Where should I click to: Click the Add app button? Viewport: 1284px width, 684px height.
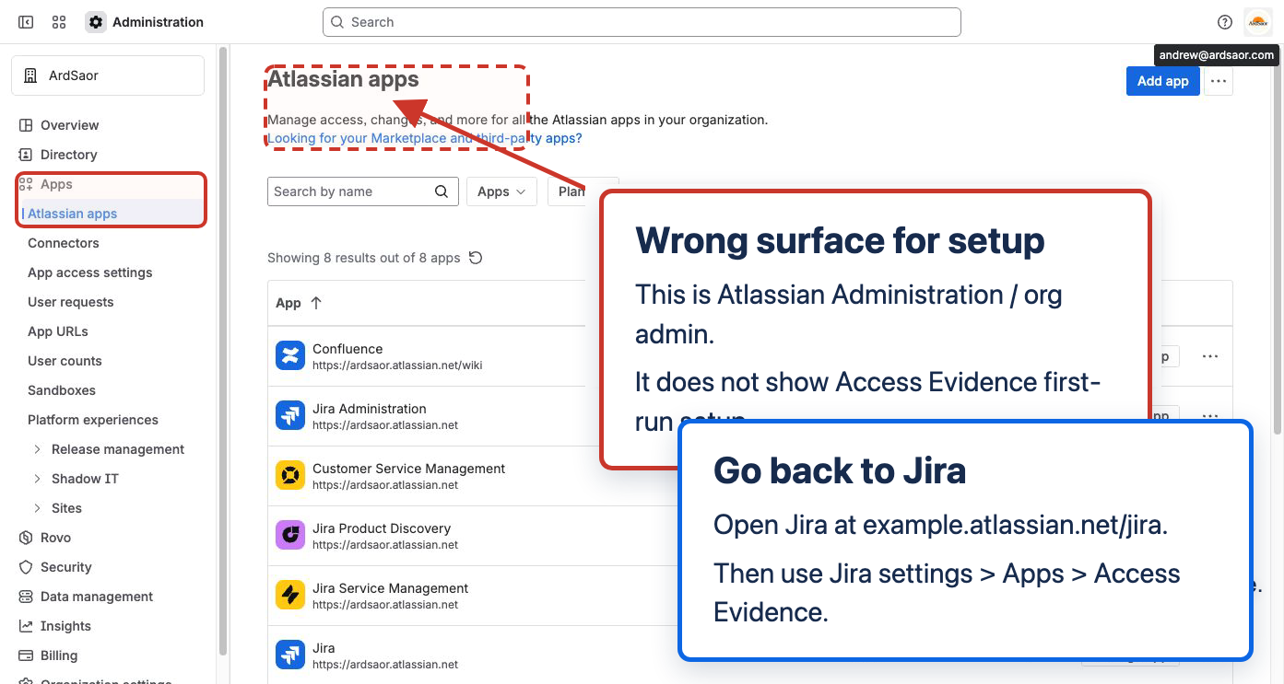tap(1163, 81)
